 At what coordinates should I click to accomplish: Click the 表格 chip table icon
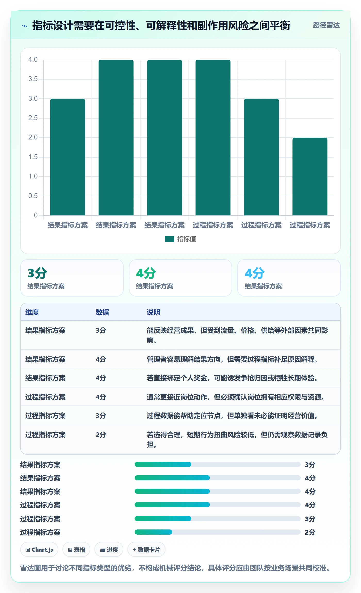pos(70,550)
